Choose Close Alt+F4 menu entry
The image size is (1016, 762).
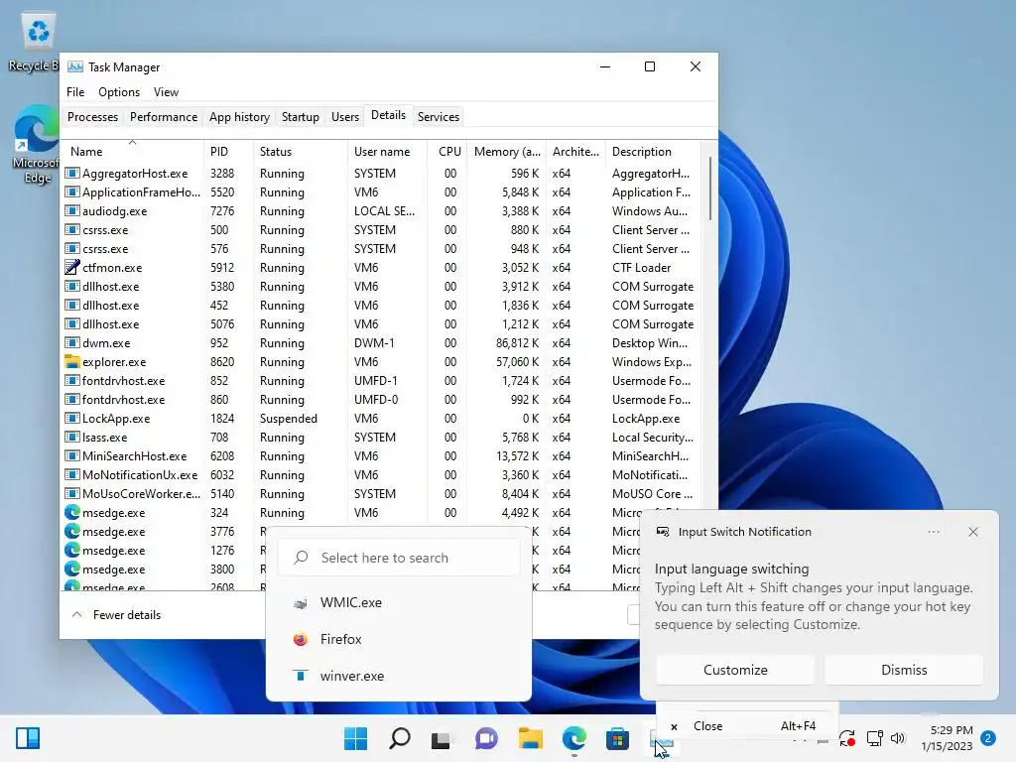pyautogui.click(x=746, y=725)
